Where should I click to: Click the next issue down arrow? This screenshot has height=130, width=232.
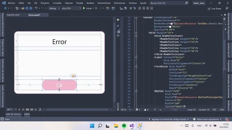(x=160, y=109)
